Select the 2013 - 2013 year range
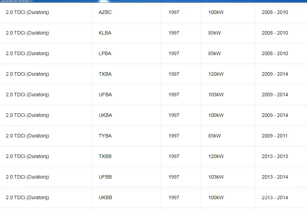Viewport: 307px width, 210px height. [x=275, y=156]
